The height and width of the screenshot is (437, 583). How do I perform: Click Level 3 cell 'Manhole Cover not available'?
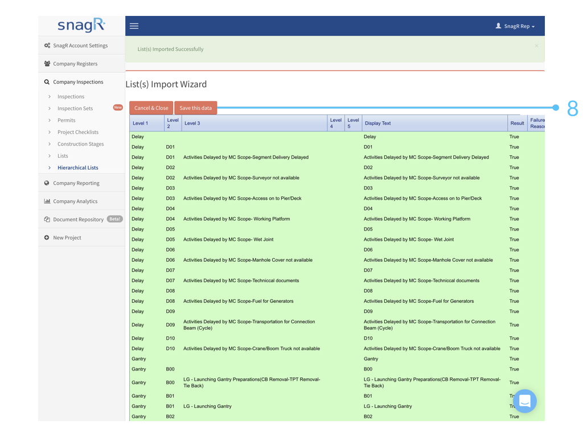click(248, 260)
